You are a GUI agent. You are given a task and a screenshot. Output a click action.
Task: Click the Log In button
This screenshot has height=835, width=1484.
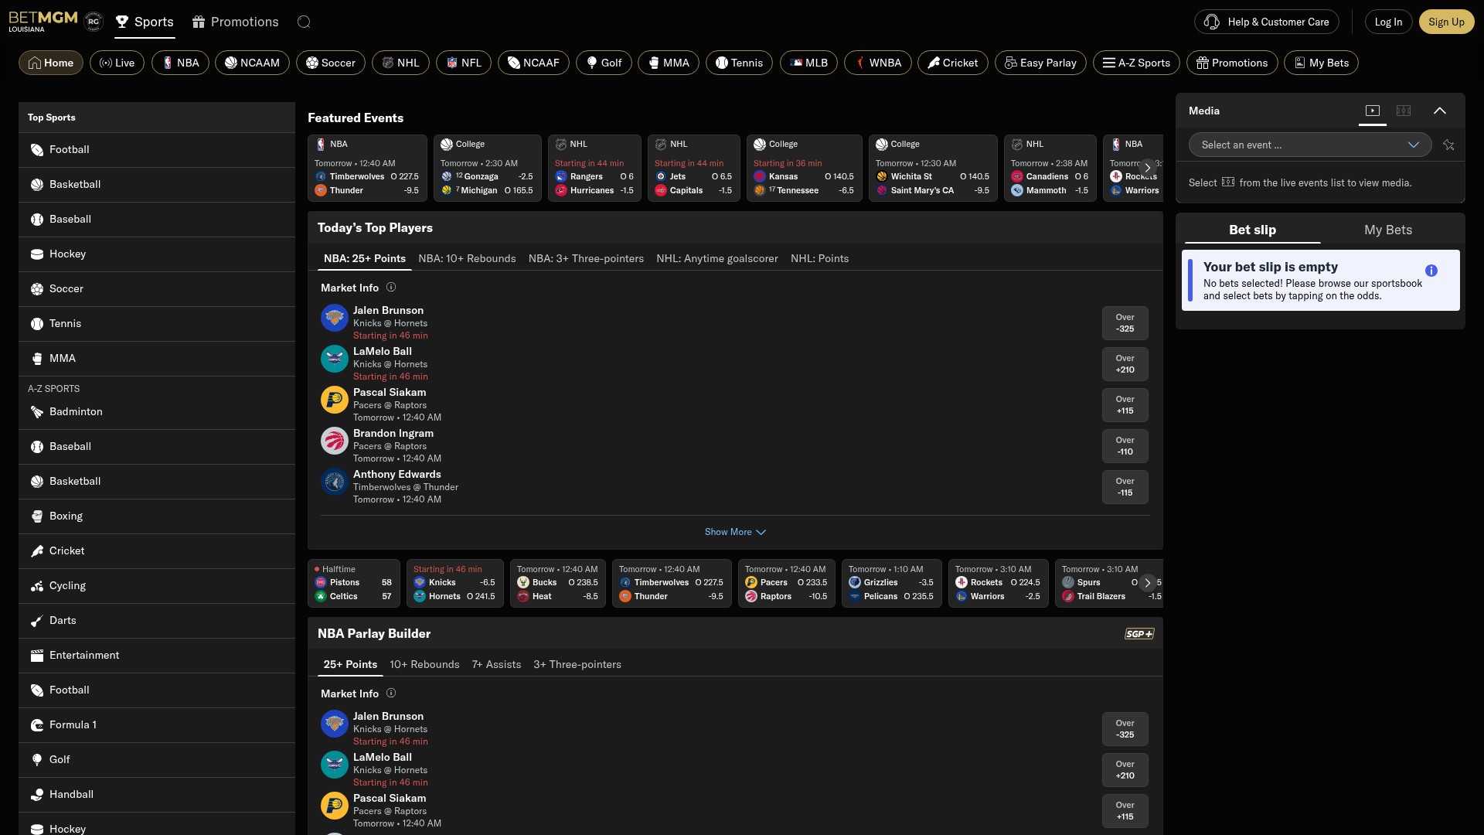pyautogui.click(x=1388, y=22)
